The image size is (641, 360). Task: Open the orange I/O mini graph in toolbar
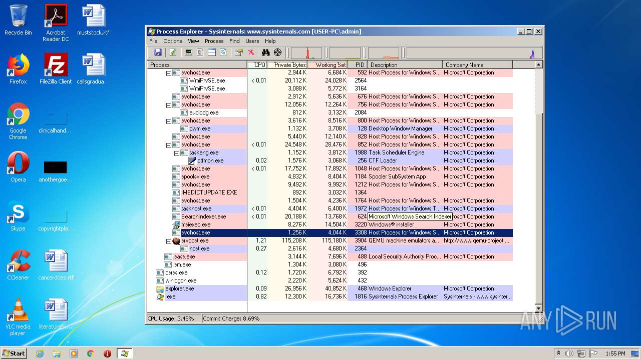coord(384,53)
